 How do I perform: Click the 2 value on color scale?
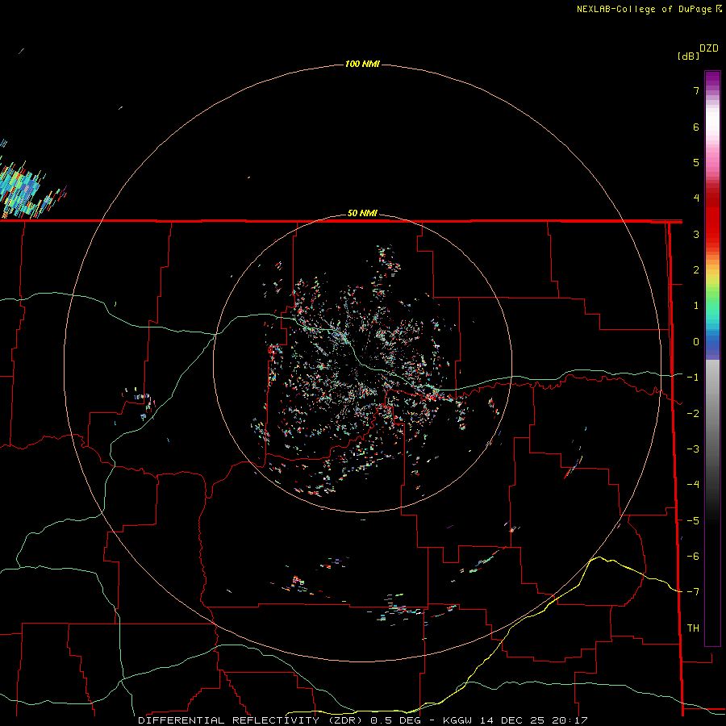click(696, 270)
